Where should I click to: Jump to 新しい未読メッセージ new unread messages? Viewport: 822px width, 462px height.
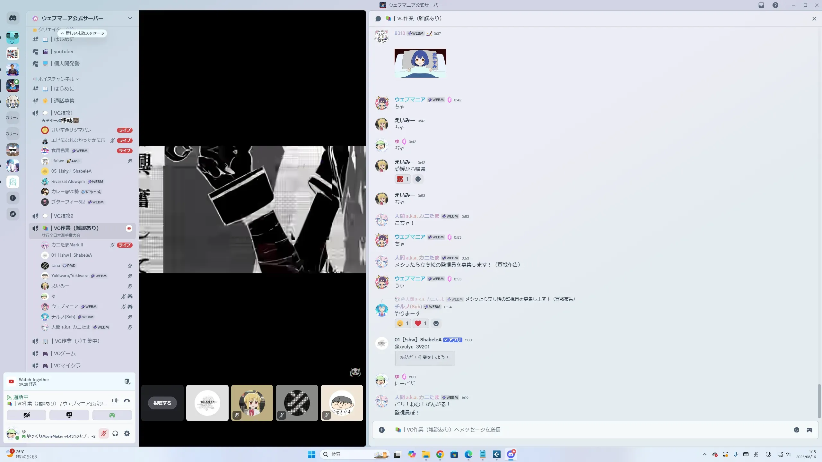[x=83, y=33]
